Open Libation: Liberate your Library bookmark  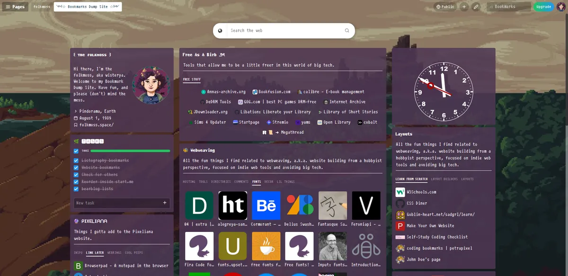[x=273, y=112]
